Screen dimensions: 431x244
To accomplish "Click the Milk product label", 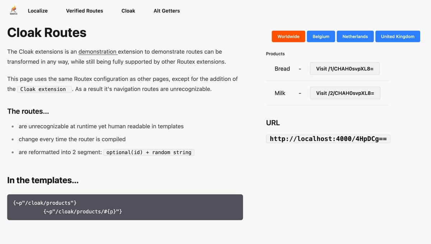I will click(x=280, y=93).
